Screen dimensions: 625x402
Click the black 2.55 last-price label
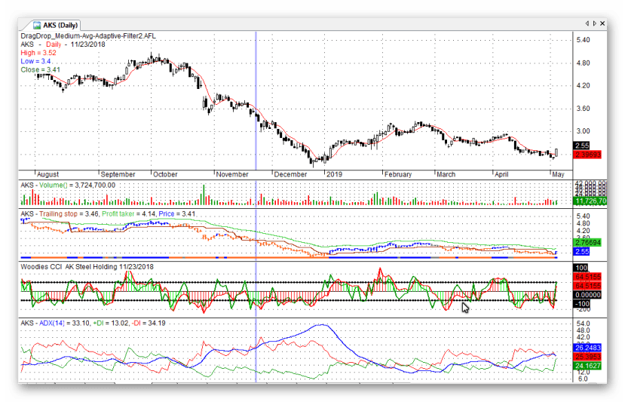(x=581, y=146)
